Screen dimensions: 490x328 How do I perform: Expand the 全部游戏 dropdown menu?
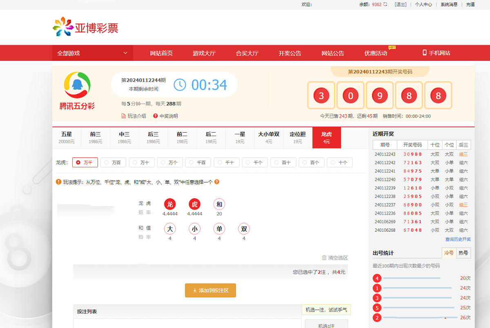(x=94, y=53)
